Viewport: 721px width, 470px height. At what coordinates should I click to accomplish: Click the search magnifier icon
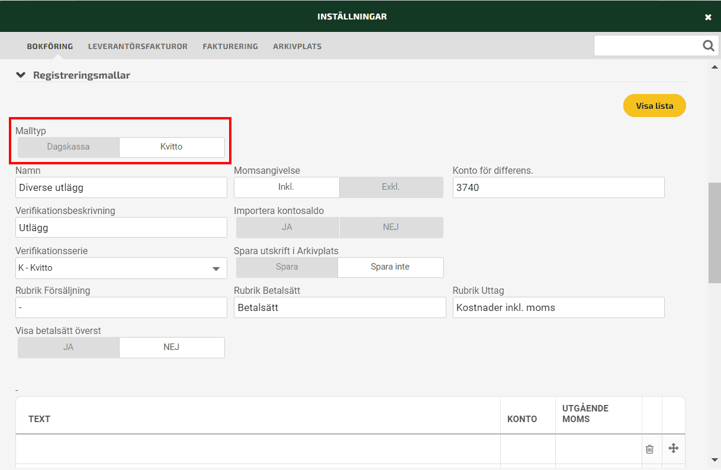tap(708, 46)
